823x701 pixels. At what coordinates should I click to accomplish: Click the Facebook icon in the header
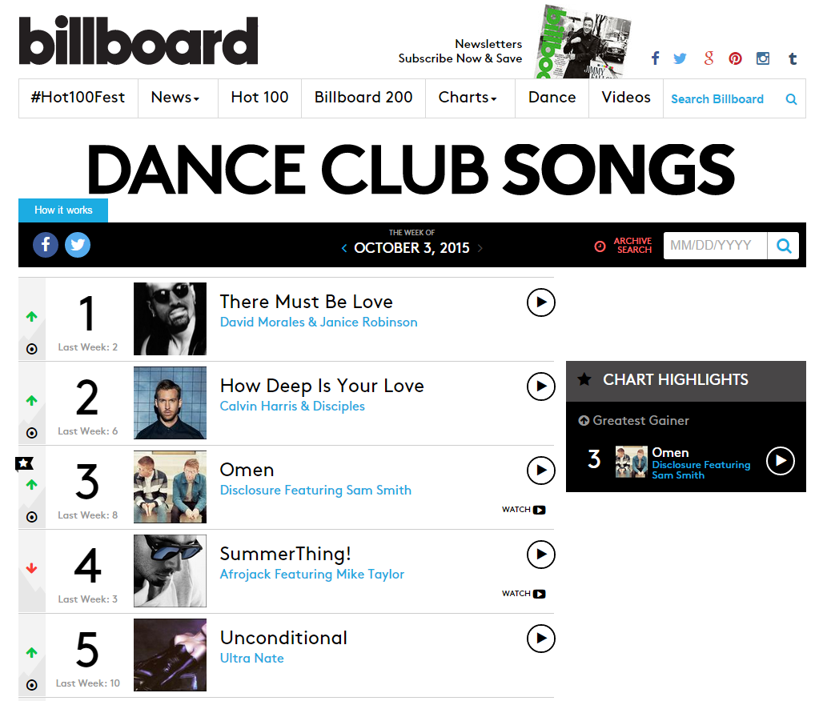coord(655,58)
